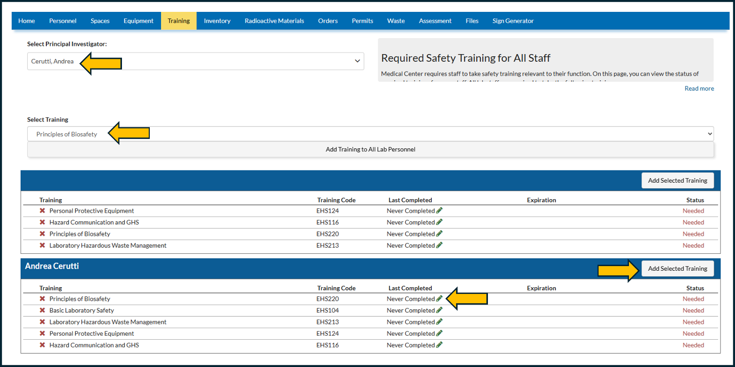The height and width of the screenshot is (367, 735).
Task: Click training code EHS104
Action: point(327,310)
